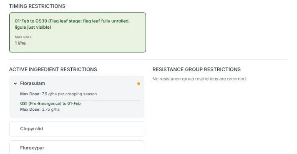Click the first 'Max Dose:' bold label
Image resolution: width=297 pixels, height=154 pixels.
30,94
